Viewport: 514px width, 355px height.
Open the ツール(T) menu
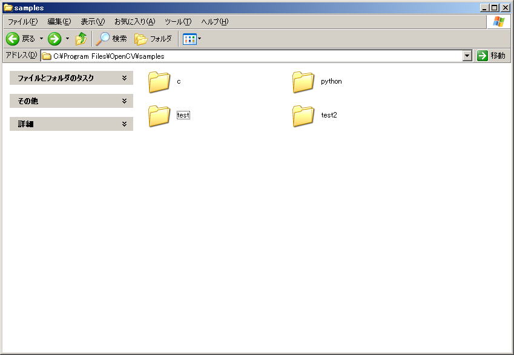point(178,22)
